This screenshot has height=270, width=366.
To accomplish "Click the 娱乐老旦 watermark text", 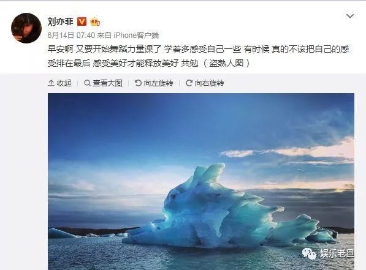I will tap(337, 253).
